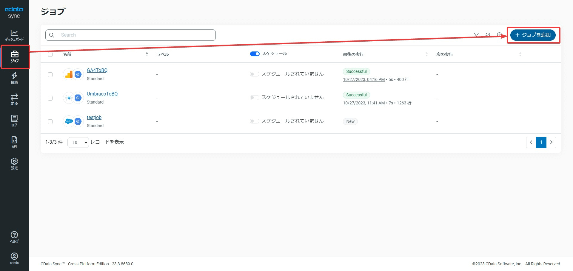Screen dimensions: 573x271
Task: Check the GA4ToBQ row checkbox
Action: point(50,75)
